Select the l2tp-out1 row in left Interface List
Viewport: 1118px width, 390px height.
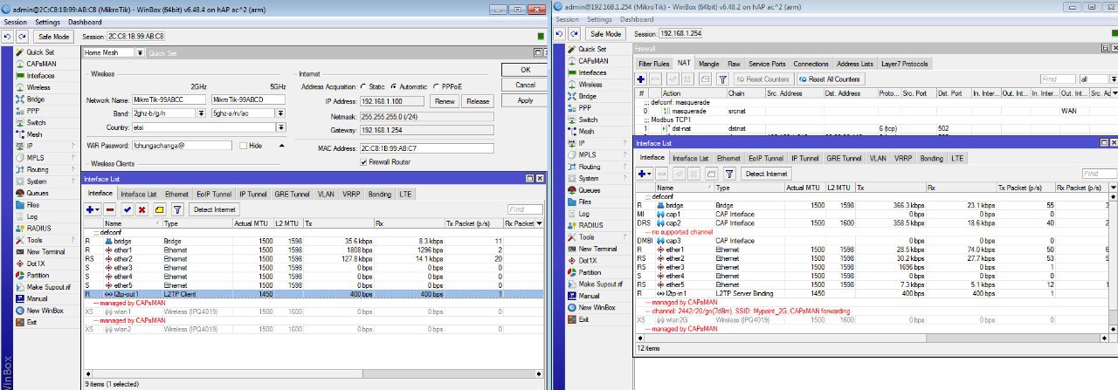[314, 294]
